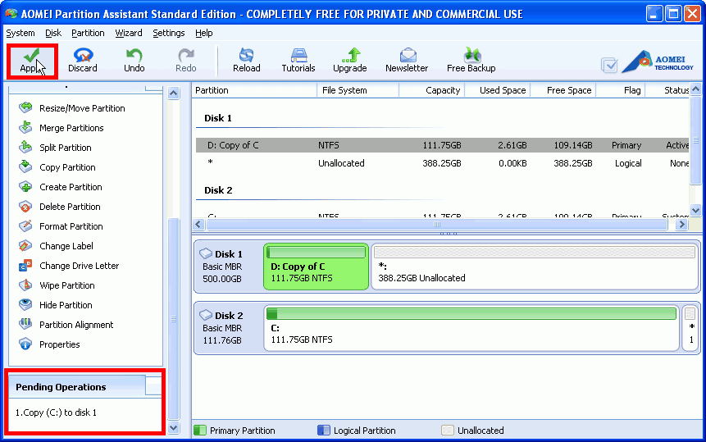Viewport: 706px width, 442px height.
Task: Click the Disk 2 heading in the partition list
Action: click(218, 190)
